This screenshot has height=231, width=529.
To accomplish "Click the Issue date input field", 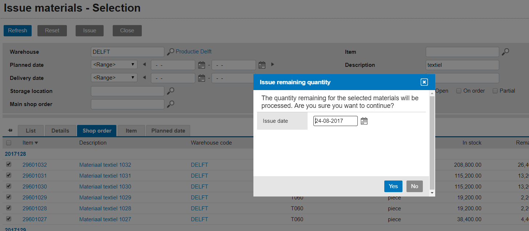I will (x=335, y=121).
